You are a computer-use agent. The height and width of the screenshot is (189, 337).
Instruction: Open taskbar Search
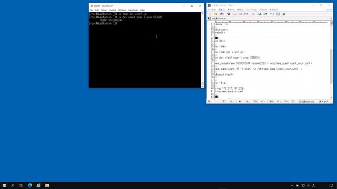tap(13, 185)
